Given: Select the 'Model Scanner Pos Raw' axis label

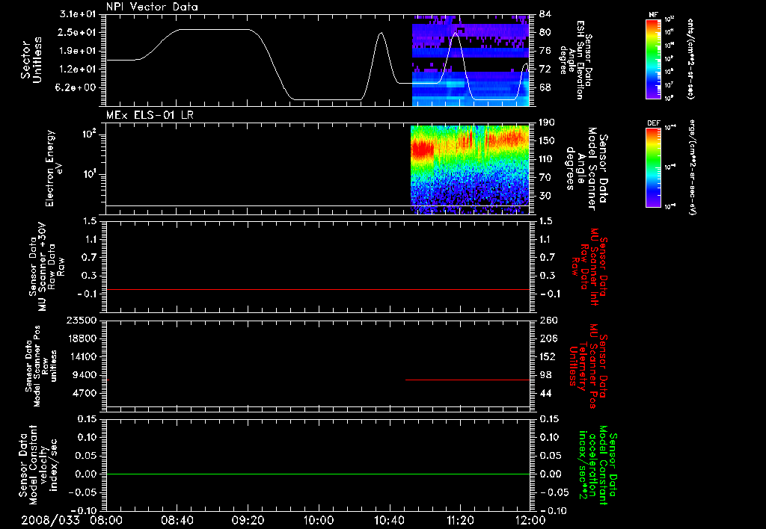Looking at the screenshot, I should click(41, 366).
